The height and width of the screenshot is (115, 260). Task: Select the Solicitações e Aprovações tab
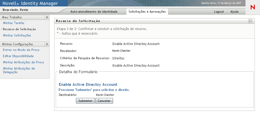pos(147,12)
